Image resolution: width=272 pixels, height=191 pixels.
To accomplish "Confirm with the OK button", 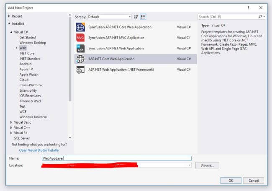I will [231, 181].
